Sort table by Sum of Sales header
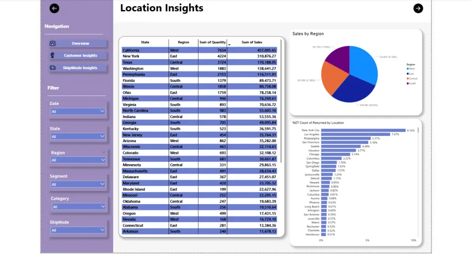This screenshot has height=254, width=471. (252, 42)
